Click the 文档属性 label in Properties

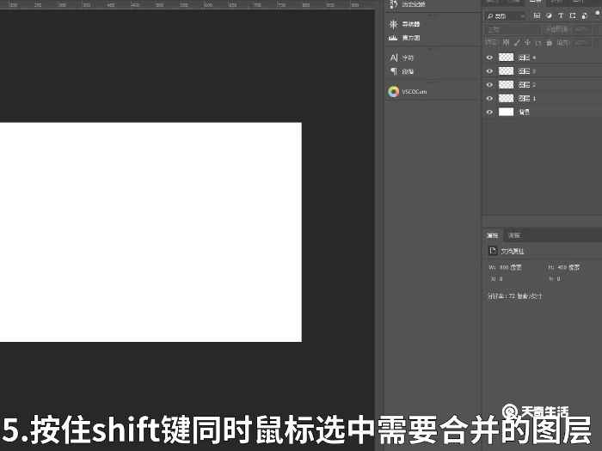pyautogui.click(x=513, y=251)
